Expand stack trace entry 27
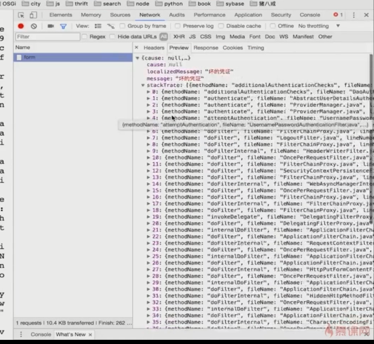The height and width of the screenshot is (344, 374). pos(149,270)
